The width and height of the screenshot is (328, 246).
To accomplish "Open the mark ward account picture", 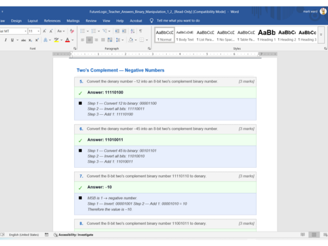I will click(x=323, y=11).
